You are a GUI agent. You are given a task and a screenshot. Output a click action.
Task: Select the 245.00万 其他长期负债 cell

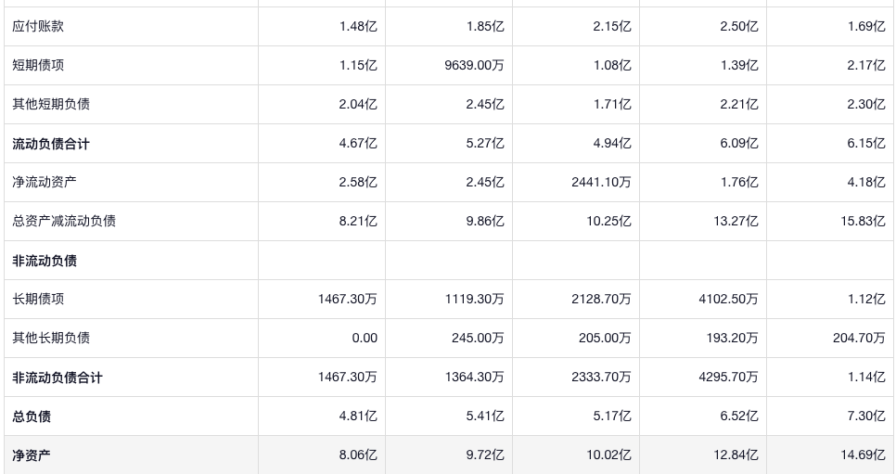click(478, 338)
